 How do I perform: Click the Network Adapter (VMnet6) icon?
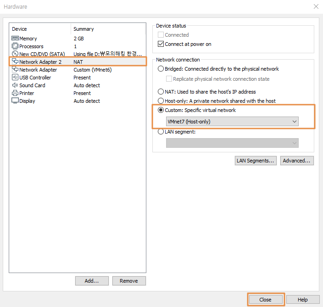[15, 69]
